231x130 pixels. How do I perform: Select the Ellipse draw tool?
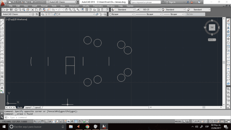point(2,54)
